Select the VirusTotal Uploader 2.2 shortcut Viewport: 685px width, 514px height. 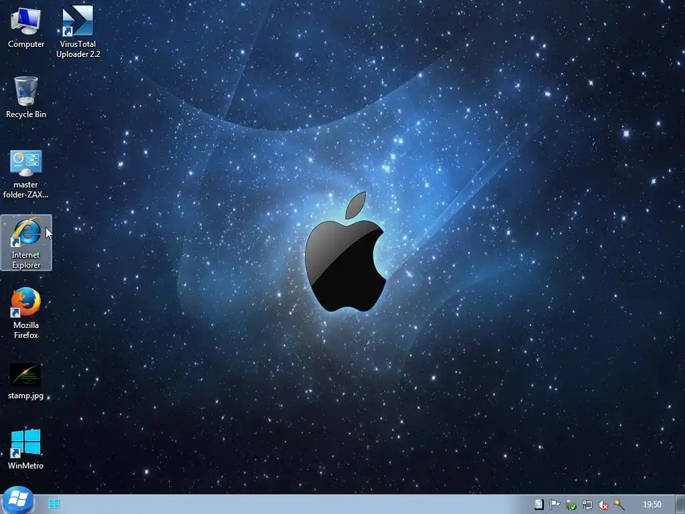(x=78, y=31)
